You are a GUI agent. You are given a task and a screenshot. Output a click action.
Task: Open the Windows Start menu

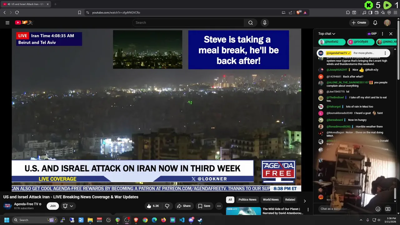7,220
